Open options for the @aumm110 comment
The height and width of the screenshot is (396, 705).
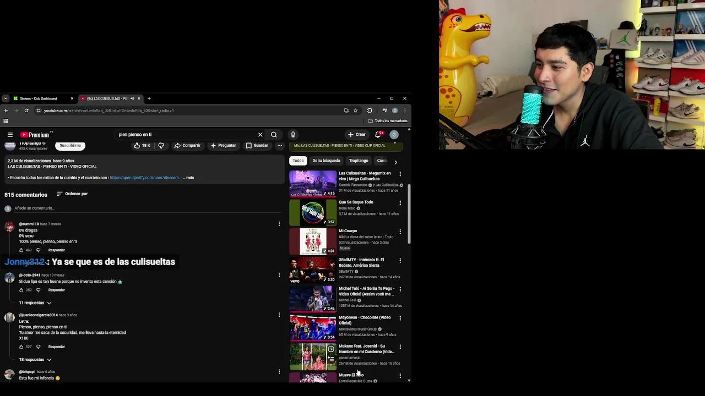click(x=279, y=224)
